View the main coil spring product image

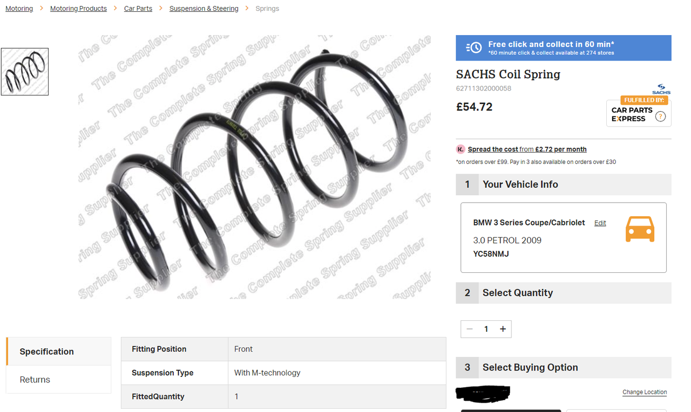[255, 167]
